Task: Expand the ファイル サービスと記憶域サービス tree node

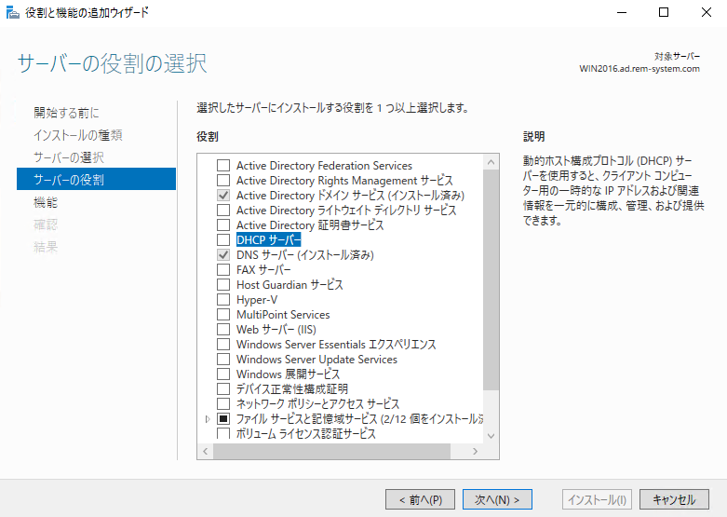Action: click(208, 419)
